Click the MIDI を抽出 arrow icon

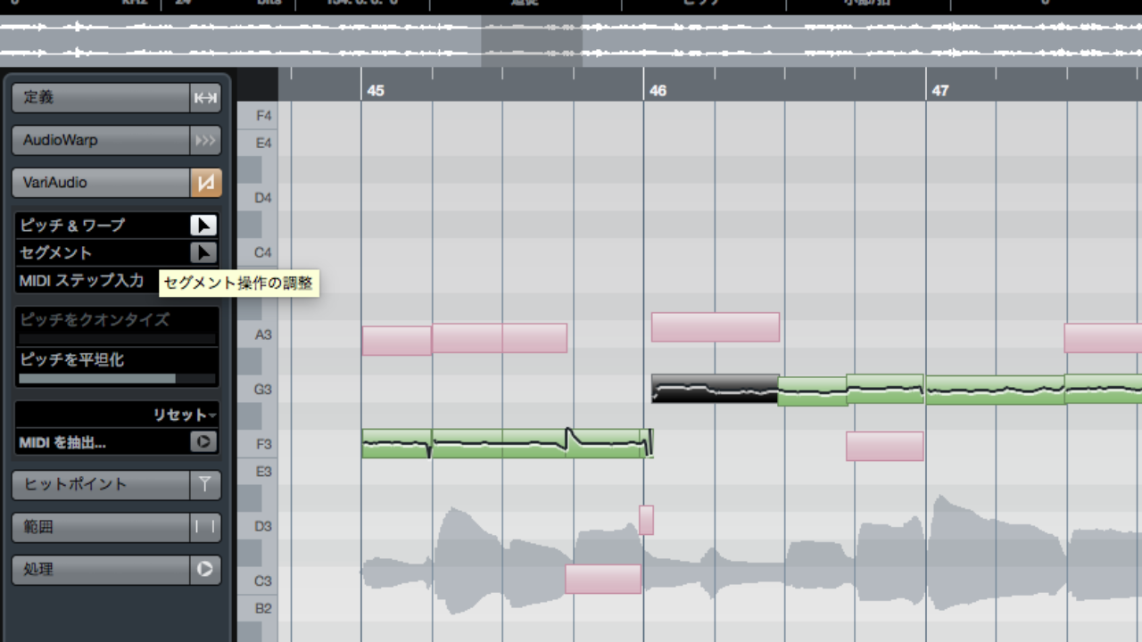click(203, 441)
